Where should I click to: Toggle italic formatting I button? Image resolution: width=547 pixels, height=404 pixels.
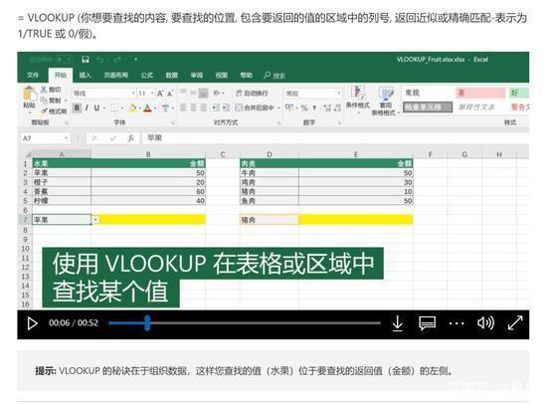click(x=87, y=107)
